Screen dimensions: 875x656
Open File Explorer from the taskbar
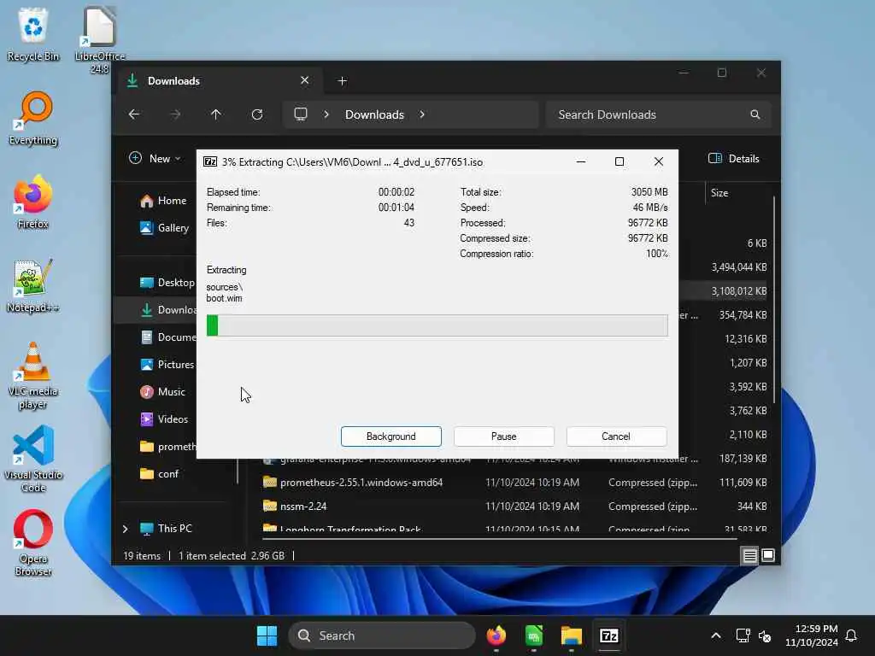point(572,635)
